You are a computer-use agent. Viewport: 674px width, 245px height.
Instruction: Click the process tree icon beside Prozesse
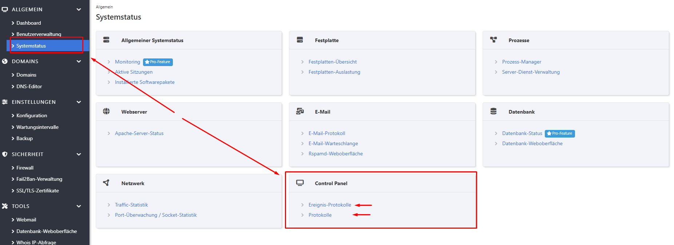493,40
